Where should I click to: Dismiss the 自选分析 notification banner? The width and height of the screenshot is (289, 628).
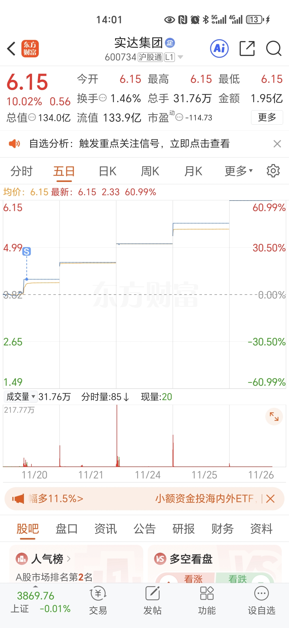tap(277, 144)
